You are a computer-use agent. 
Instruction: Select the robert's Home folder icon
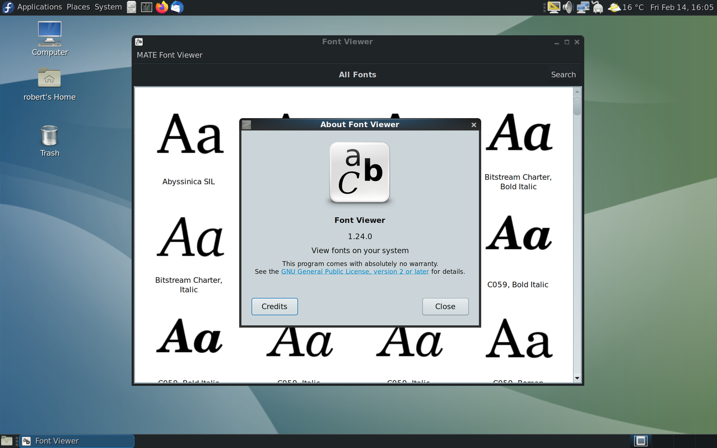click(49, 84)
